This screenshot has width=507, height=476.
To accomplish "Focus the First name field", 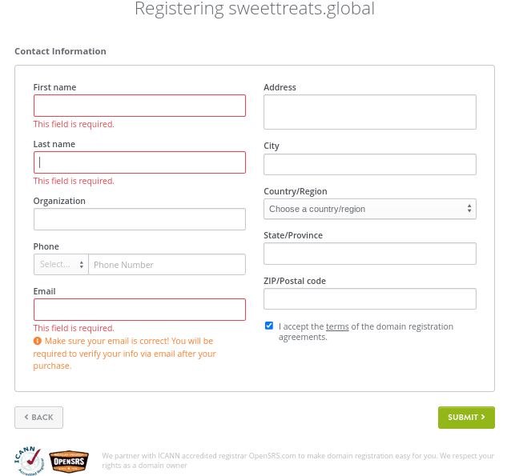I will click(139, 106).
